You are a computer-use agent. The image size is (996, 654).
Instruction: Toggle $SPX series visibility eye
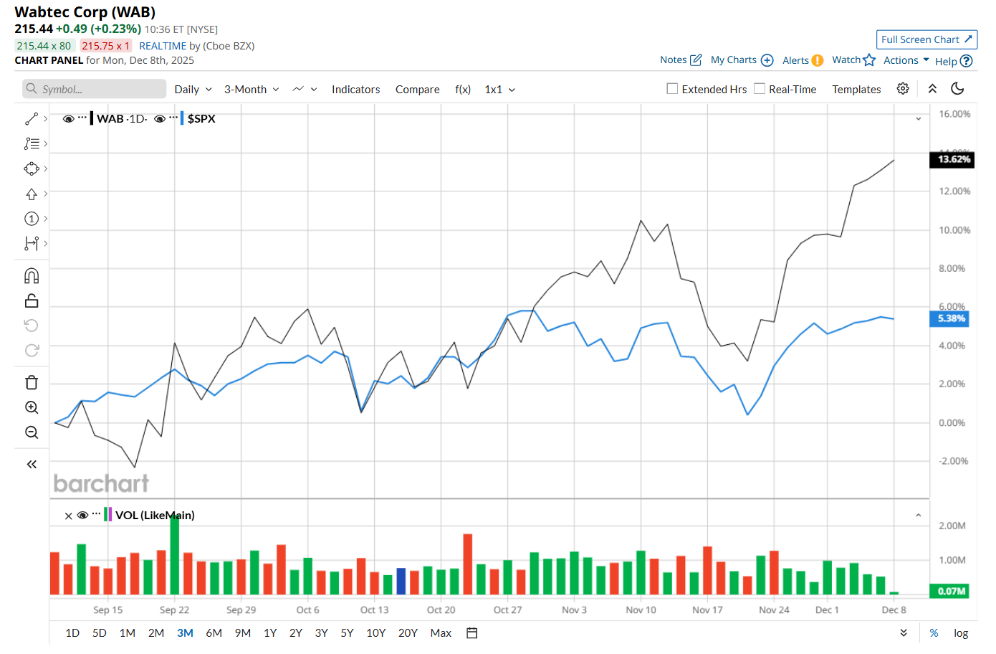tap(160, 119)
